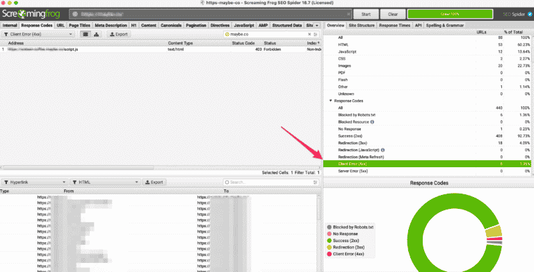
Task: Clear the maybe.co search filter
Action: tap(309, 34)
